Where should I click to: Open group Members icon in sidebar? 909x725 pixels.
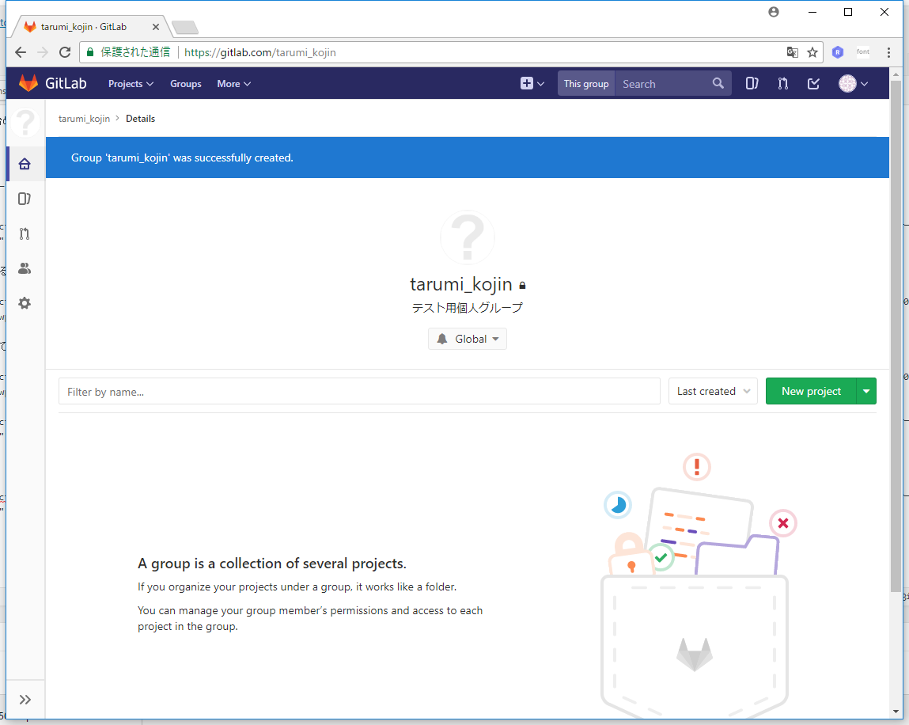click(x=25, y=268)
